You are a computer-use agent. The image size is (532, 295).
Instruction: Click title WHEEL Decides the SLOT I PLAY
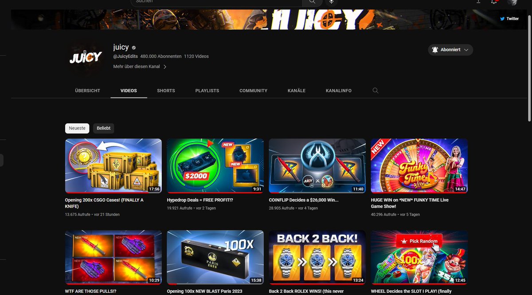click(x=411, y=291)
